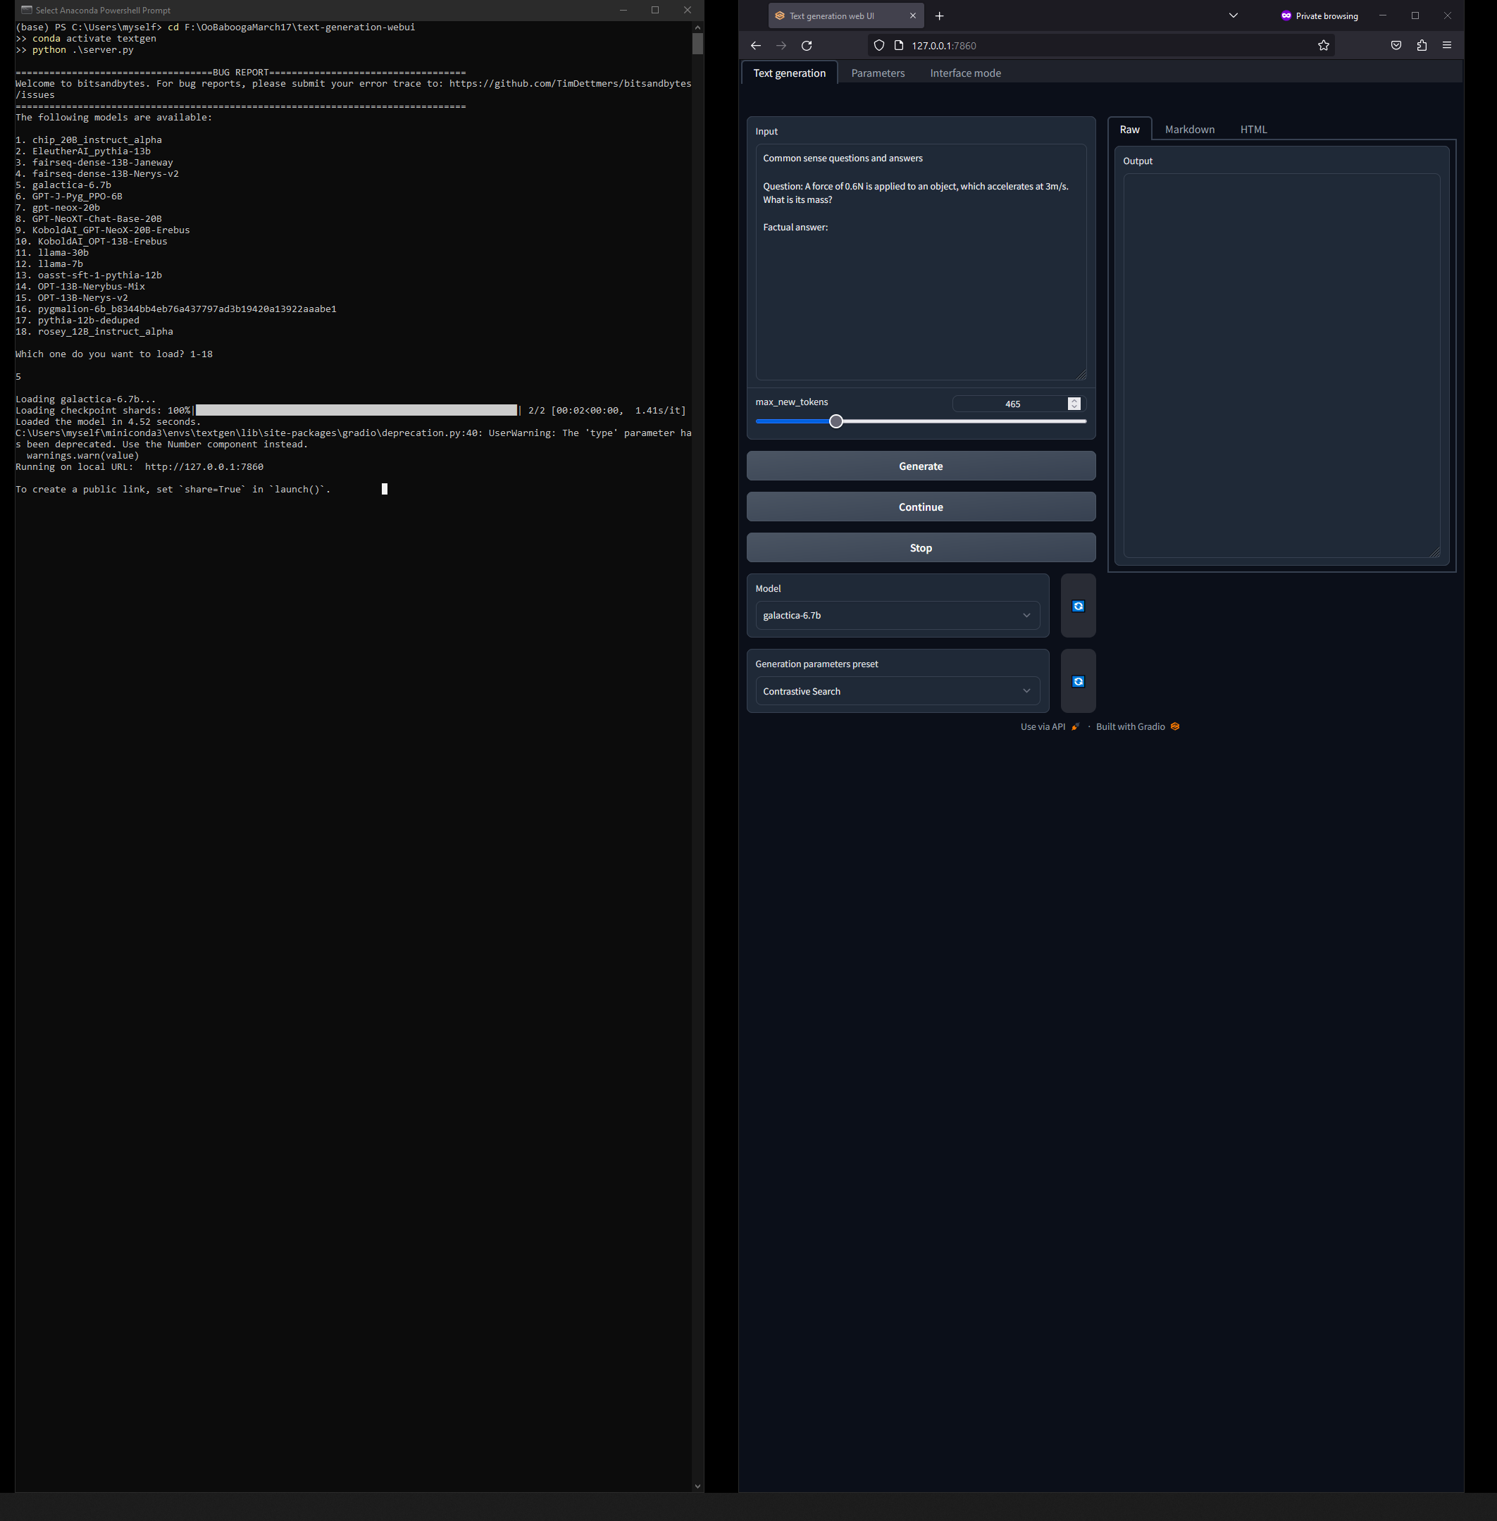Open the Firefox application menu
The height and width of the screenshot is (1521, 1497).
(1447, 46)
